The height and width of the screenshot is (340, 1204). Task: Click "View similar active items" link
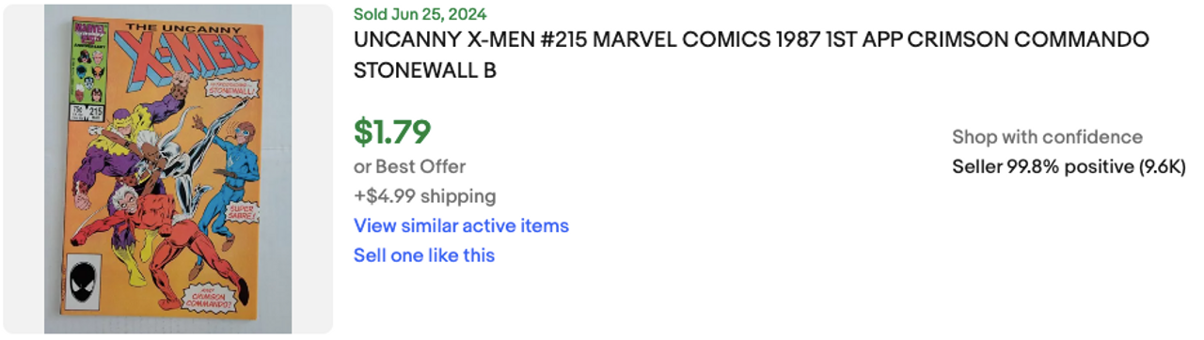pyautogui.click(x=461, y=225)
